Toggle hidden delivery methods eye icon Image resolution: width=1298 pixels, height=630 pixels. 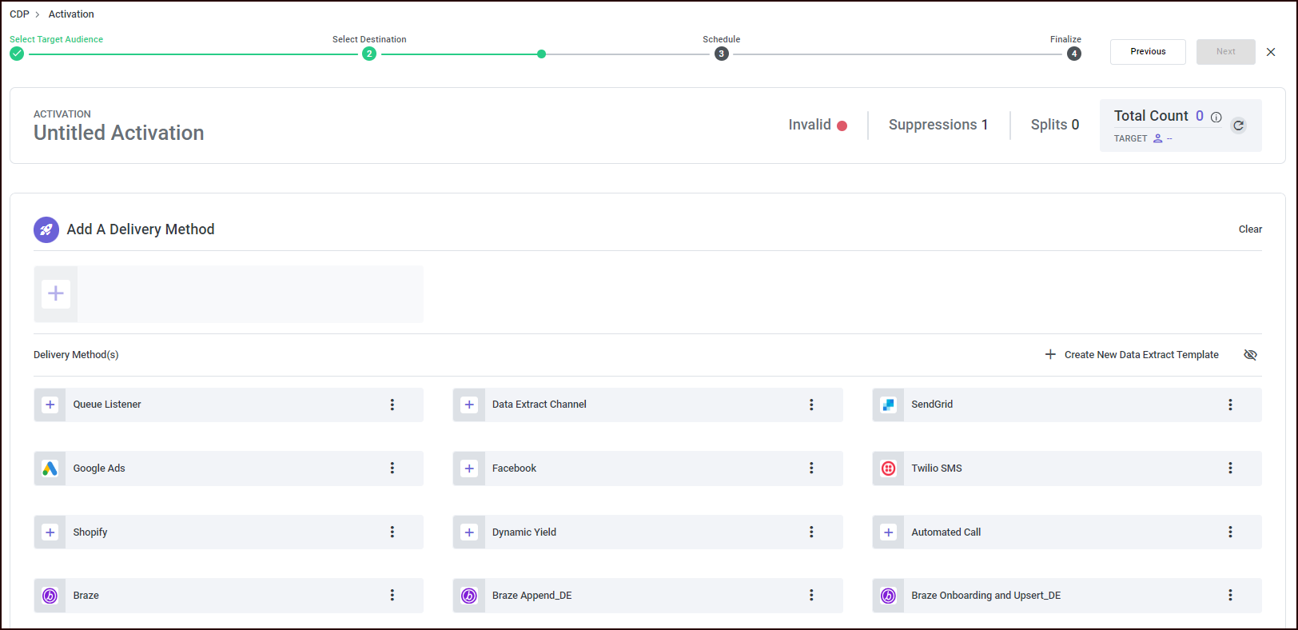[1250, 355]
